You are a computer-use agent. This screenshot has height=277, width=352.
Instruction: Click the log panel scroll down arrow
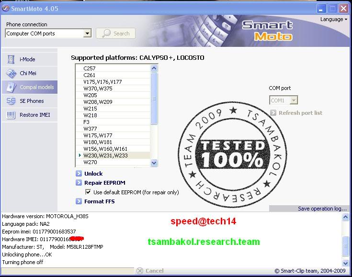point(345,263)
